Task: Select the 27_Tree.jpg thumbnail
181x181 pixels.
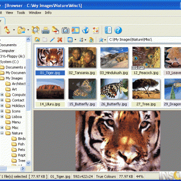Action: 146,89
